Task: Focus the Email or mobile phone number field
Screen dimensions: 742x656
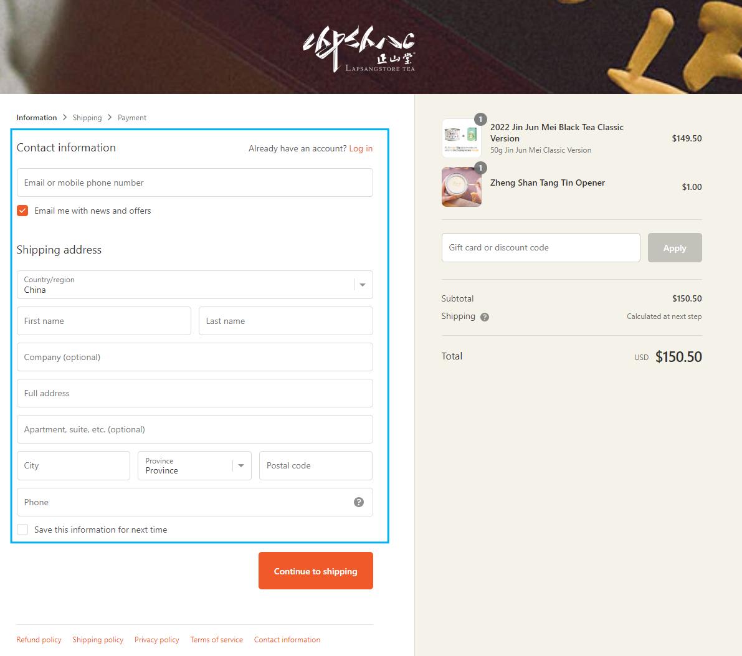Action: coord(194,183)
